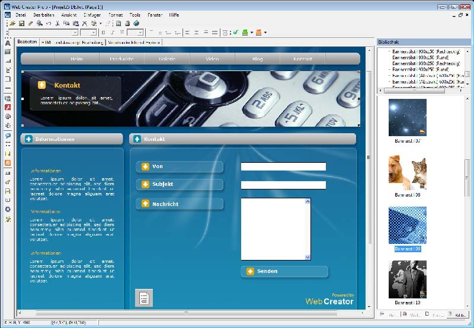
Task: Click the Italic formatting button
Action: (x=113, y=33)
